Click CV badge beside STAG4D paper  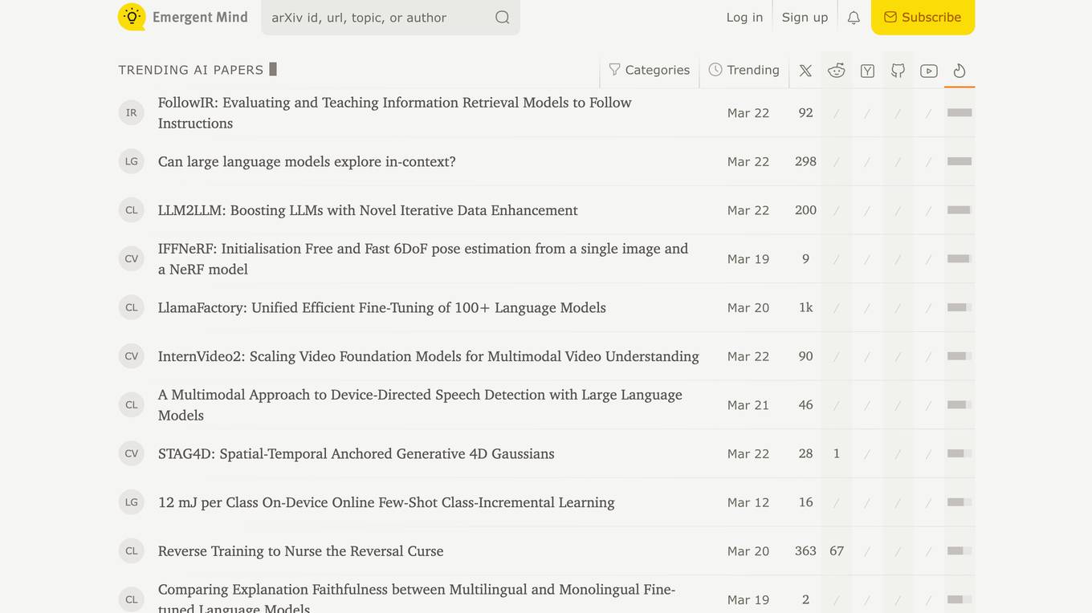point(132,453)
